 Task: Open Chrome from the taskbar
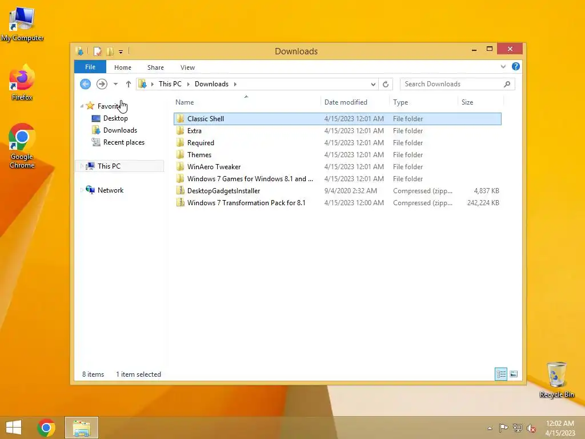click(x=46, y=428)
